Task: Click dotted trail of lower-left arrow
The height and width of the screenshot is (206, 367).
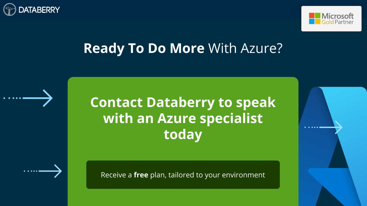Action: [31, 171]
